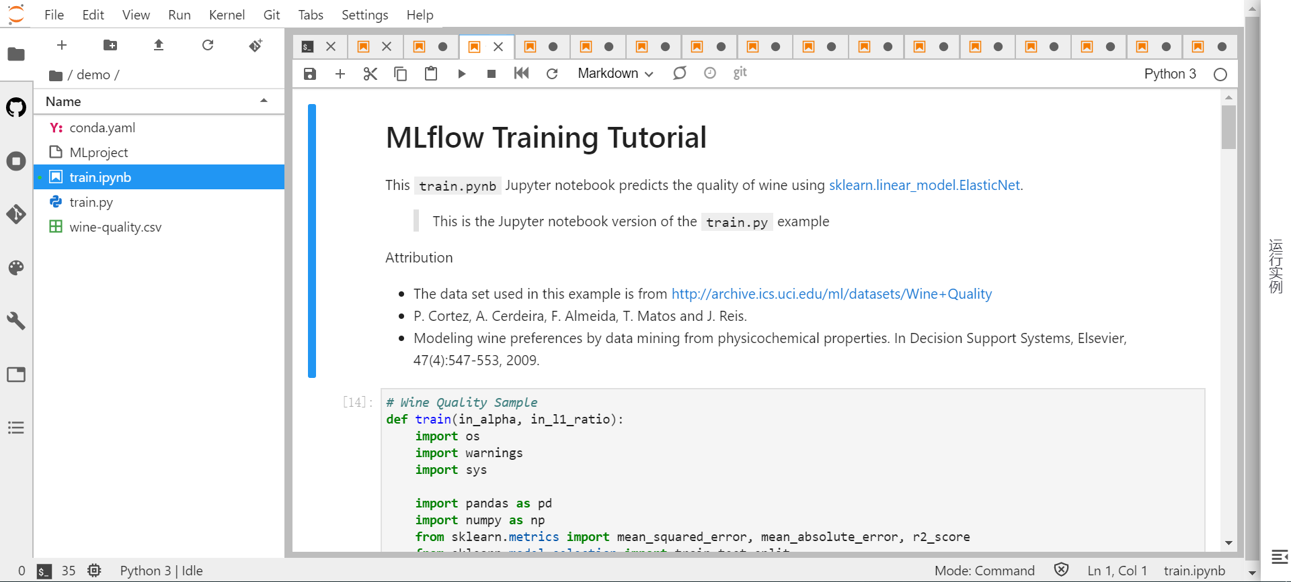Viewport: 1291px width, 582px height.
Task: Open the Edit menu
Action: point(93,15)
